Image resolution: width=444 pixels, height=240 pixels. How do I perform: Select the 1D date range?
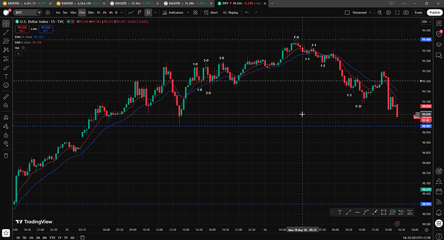[18, 237]
